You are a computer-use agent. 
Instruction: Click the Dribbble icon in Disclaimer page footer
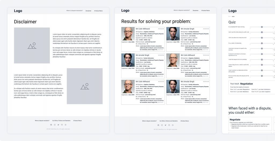[66, 125]
